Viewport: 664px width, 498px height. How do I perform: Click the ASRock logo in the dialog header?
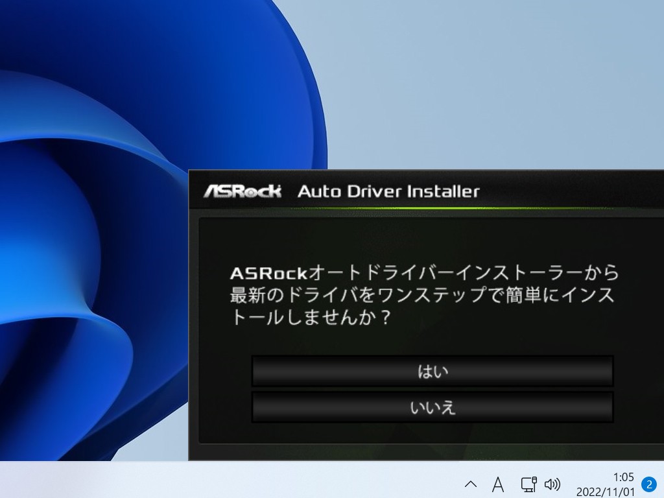click(x=242, y=191)
